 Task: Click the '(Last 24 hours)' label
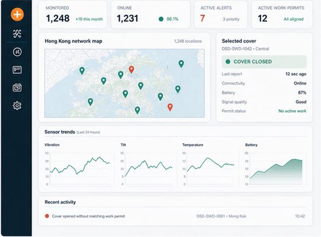pyautogui.click(x=88, y=132)
